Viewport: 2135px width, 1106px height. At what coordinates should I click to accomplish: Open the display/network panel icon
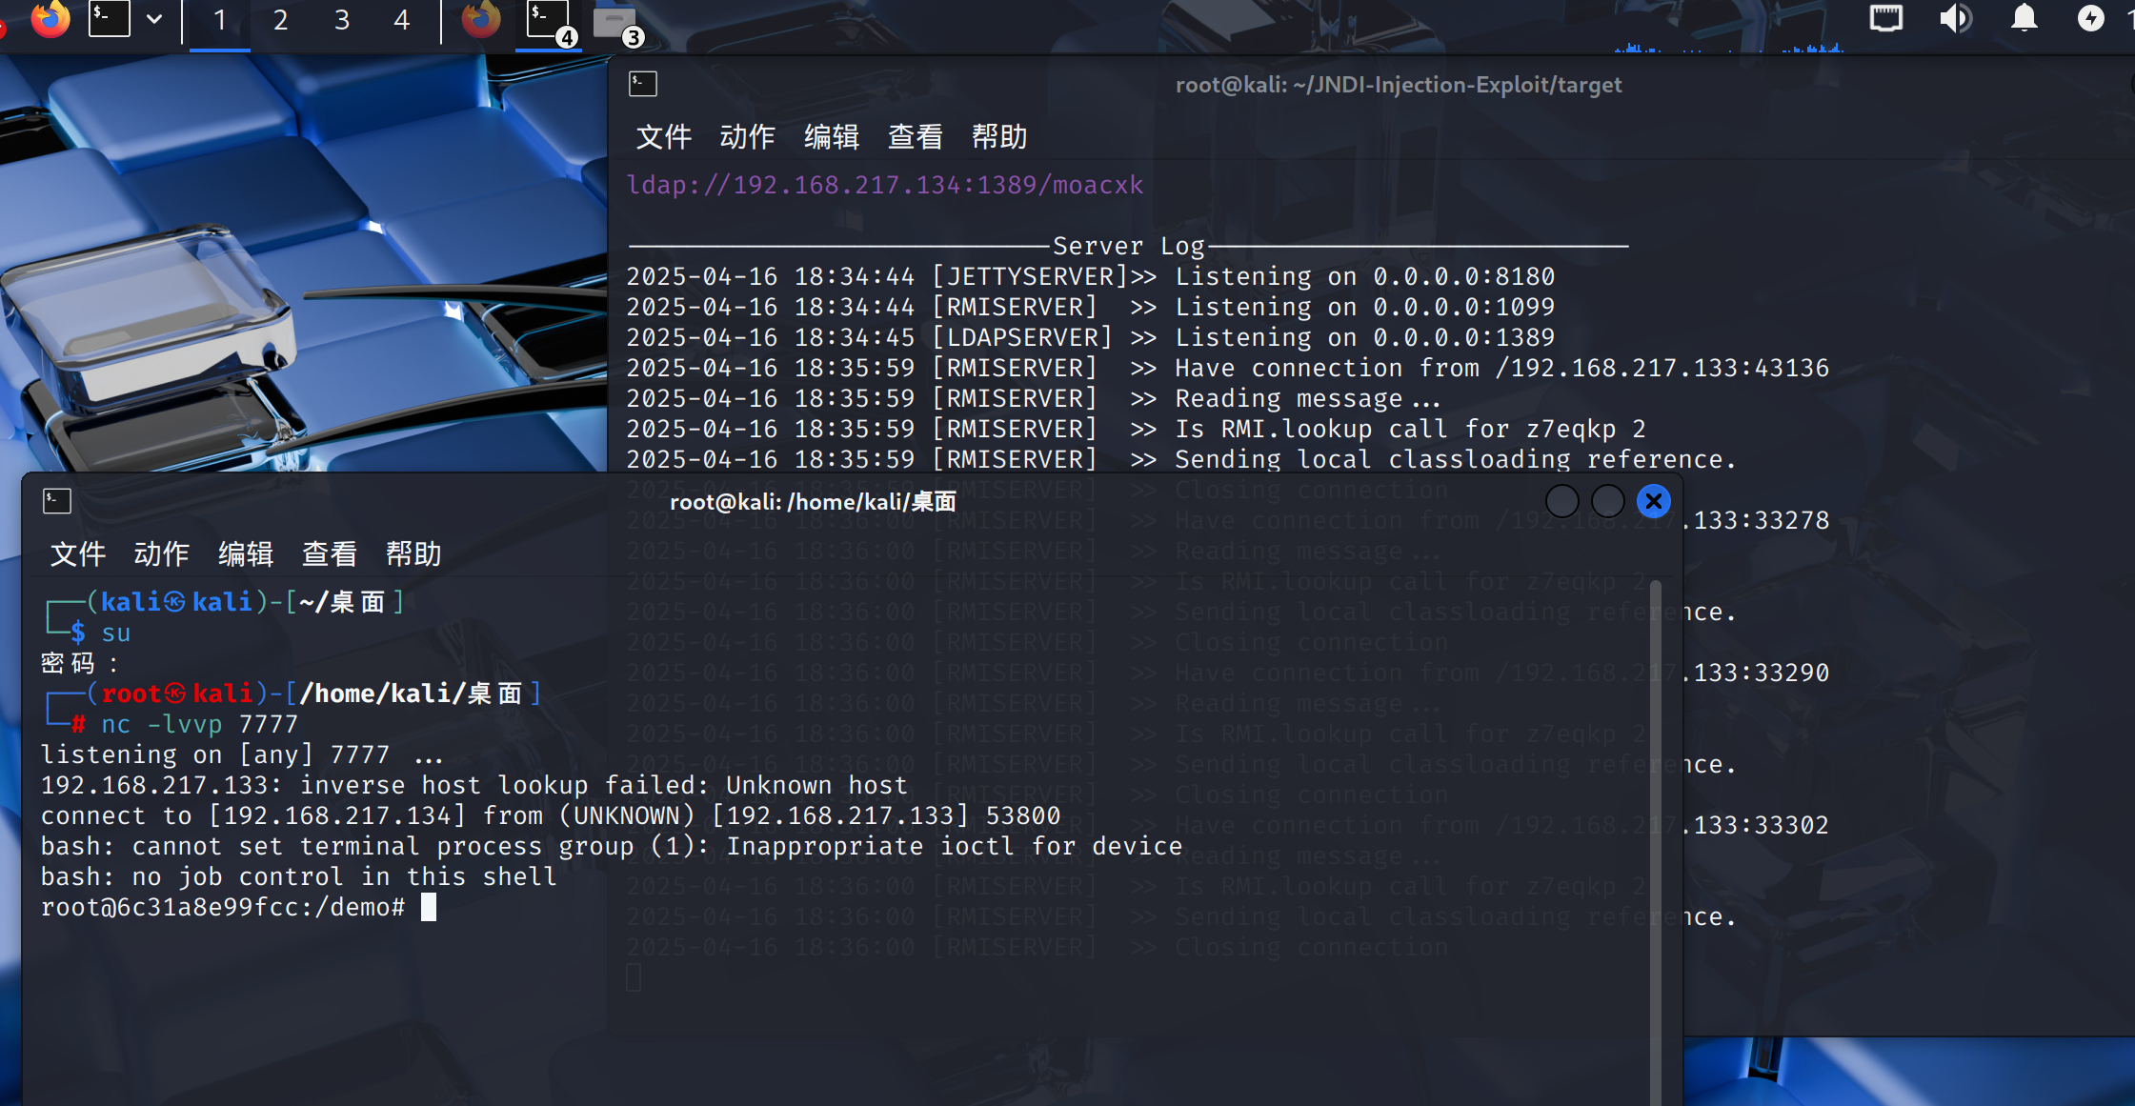click(1885, 18)
